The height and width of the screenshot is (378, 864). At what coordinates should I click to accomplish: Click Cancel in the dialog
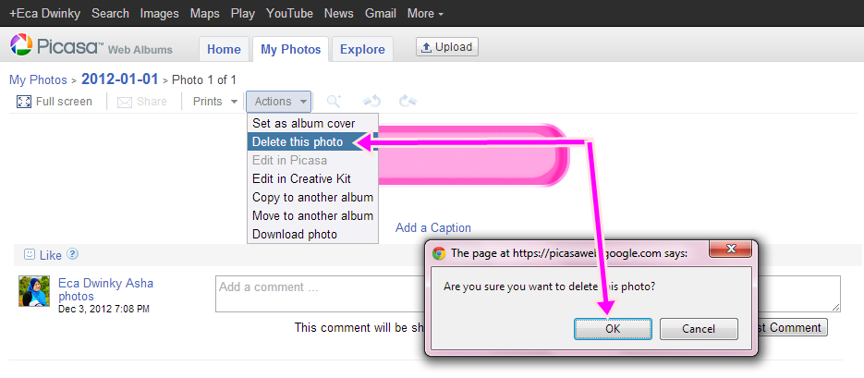(x=699, y=329)
